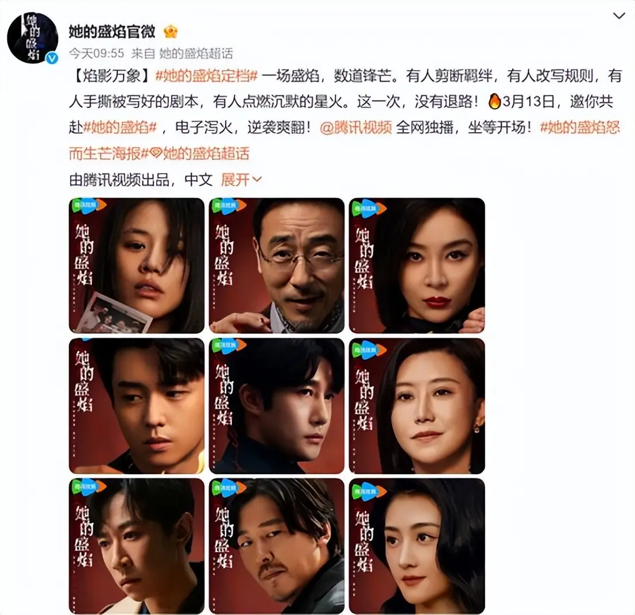
Task: View poster of woman holding photograph
Action: 137,266
